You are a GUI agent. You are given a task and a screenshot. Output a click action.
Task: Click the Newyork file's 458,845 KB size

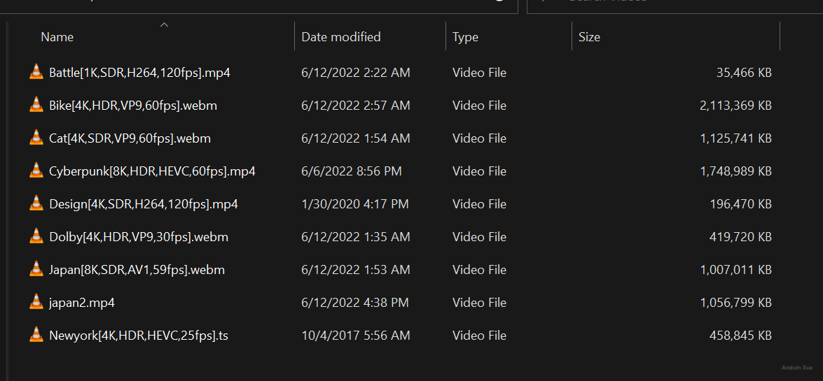click(740, 336)
